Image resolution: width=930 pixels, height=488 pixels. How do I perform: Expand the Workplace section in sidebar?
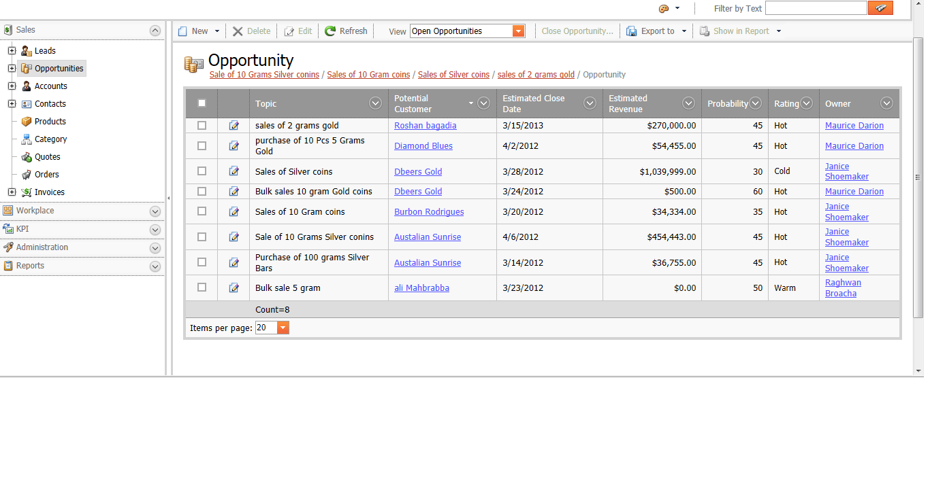[155, 211]
